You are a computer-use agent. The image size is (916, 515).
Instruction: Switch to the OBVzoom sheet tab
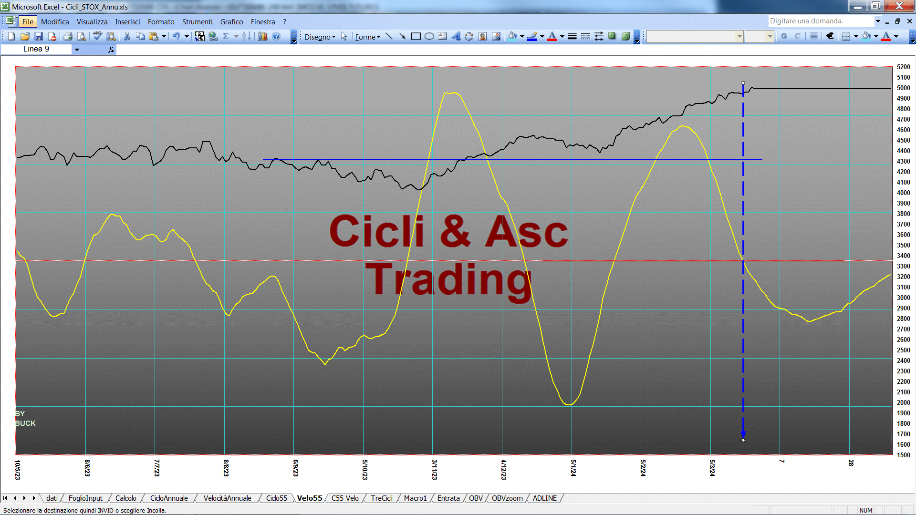tap(507, 498)
